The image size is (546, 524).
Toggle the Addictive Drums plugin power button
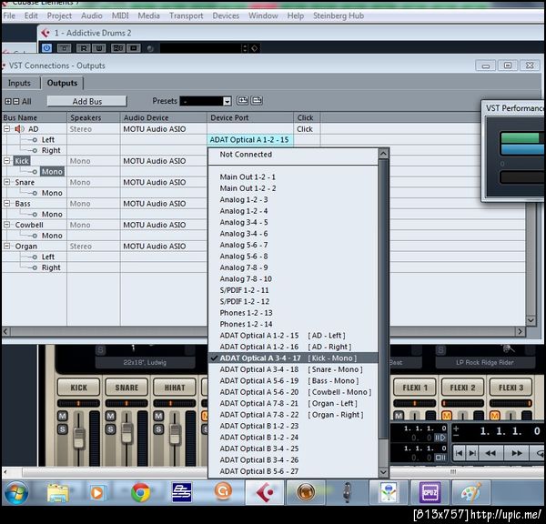point(46,48)
